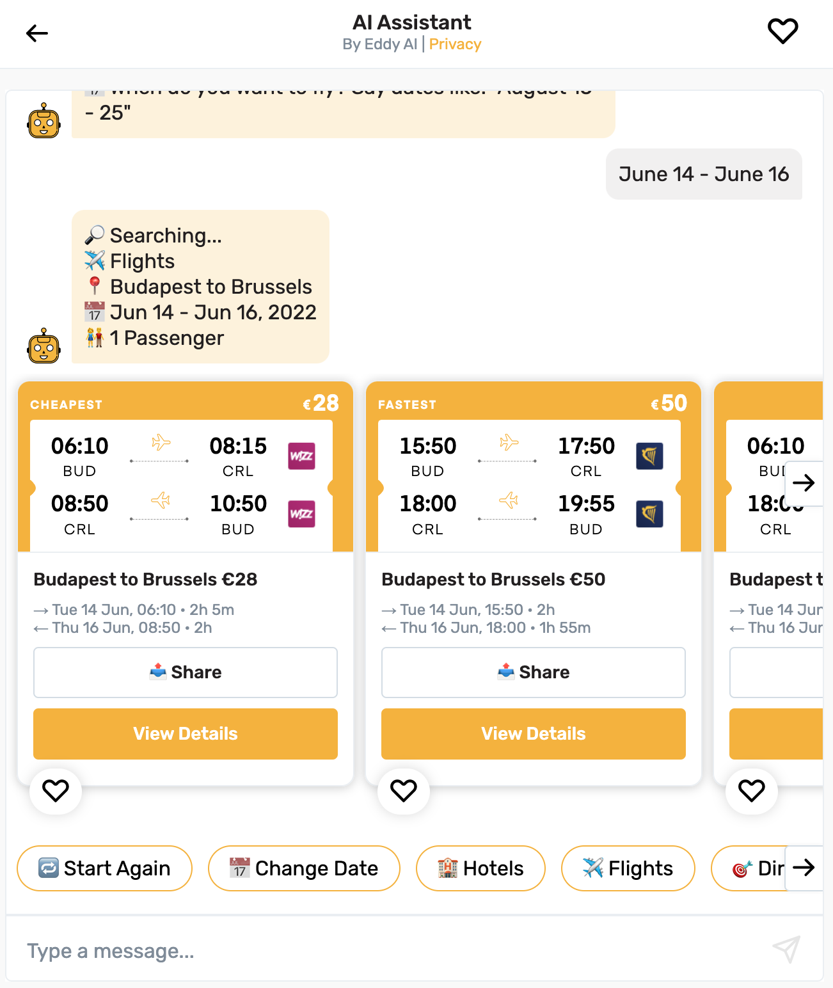Open the Privacy link
Screen dimensions: 833x988
(x=455, y=44)
